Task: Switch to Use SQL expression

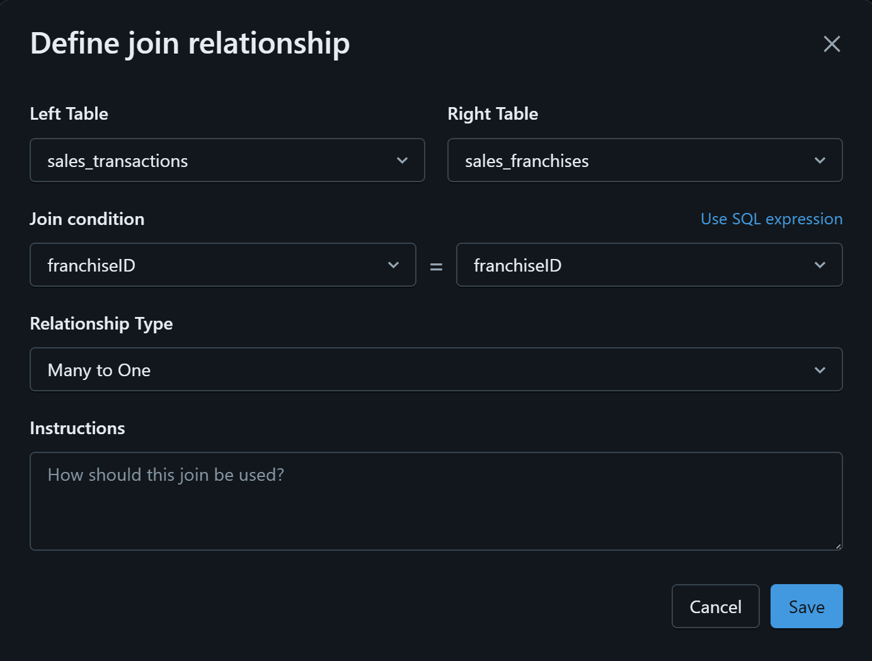Action: [x=771, y=219]
